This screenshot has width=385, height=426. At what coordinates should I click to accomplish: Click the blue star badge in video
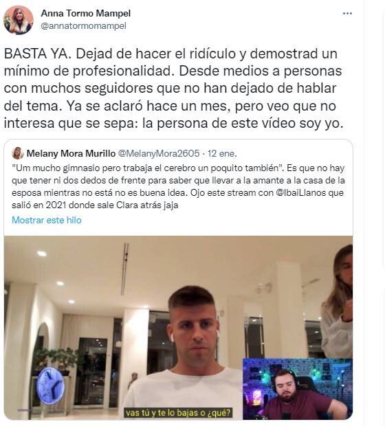tap(51, 385)
